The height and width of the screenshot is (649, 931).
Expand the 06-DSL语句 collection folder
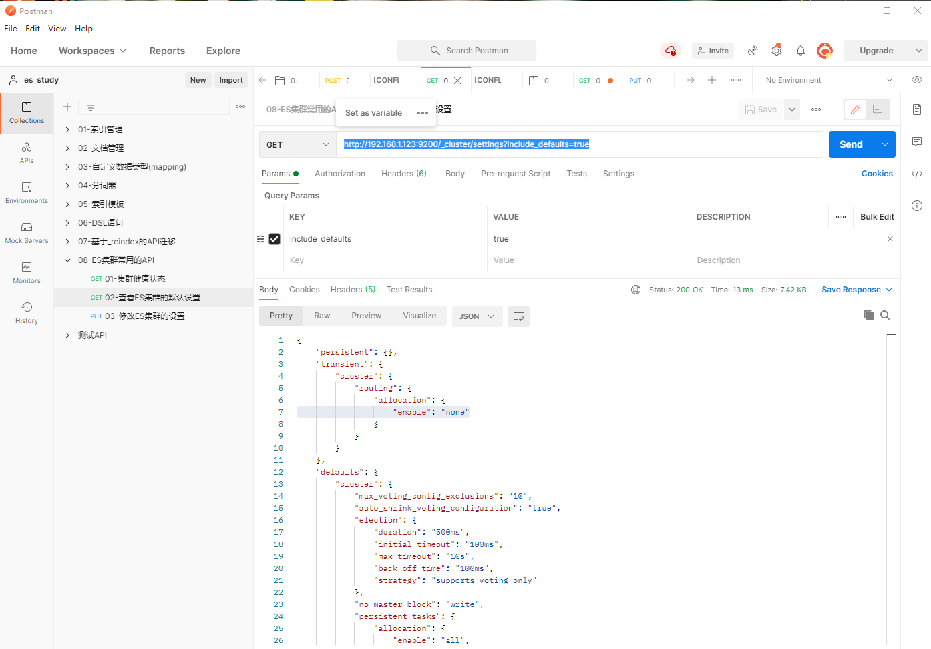tap(67, 223)
